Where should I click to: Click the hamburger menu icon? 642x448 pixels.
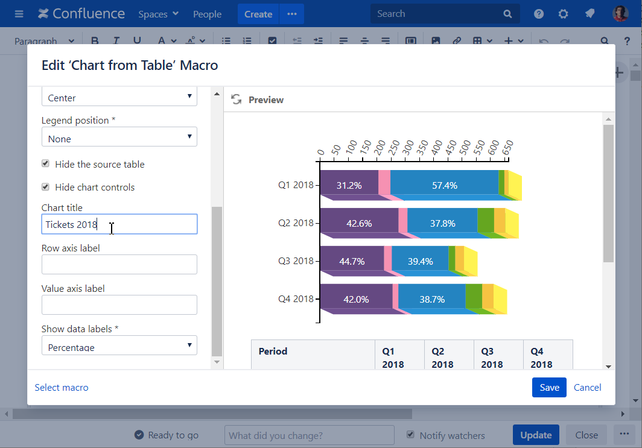[x=19, y=14]
